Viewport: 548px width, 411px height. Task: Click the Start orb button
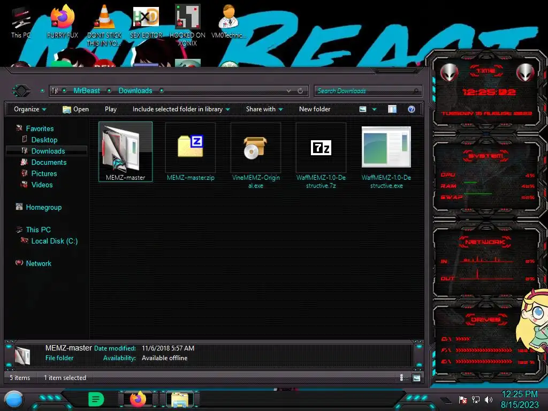pos(13,399)
